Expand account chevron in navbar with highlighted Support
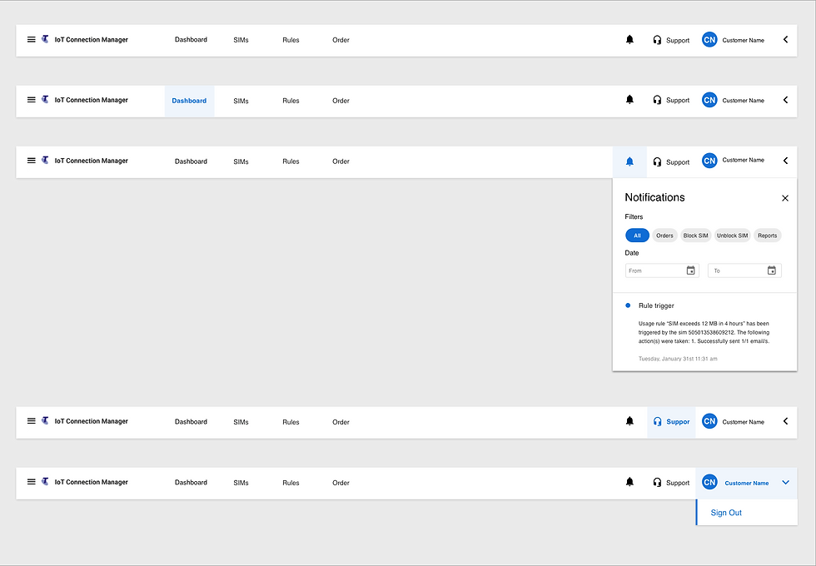The height and width of the screenshot is (566, 816). pyautogui.click(x=785, y=421)
